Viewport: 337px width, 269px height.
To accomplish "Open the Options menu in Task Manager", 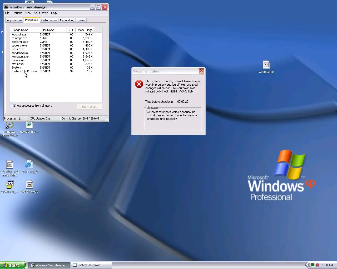I will [x=17, y=13].
